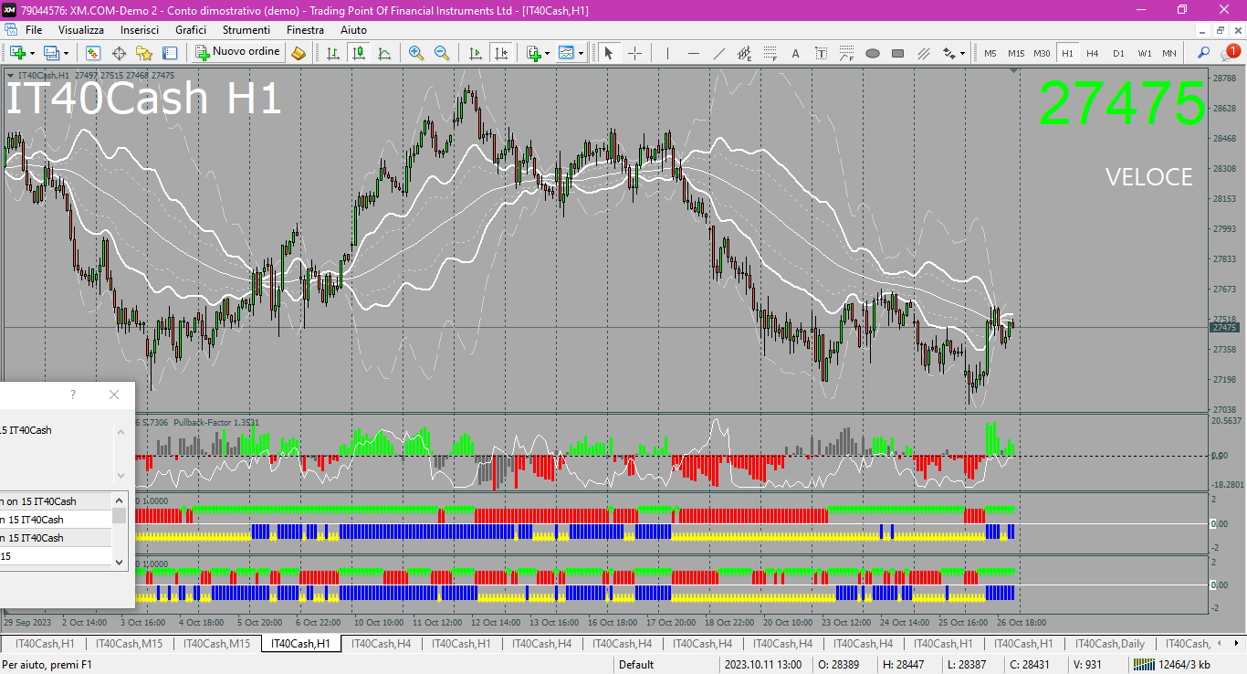Open the Grafici menu
Viewport: 1247px width, 674px height.
pyautogui.click(x=191, y=30)
